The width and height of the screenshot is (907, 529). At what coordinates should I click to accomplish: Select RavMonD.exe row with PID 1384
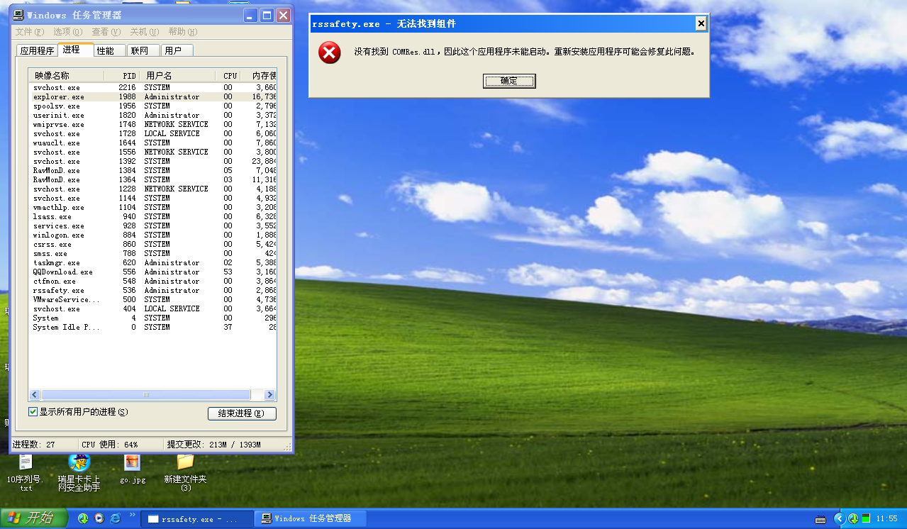click(153, 170)
